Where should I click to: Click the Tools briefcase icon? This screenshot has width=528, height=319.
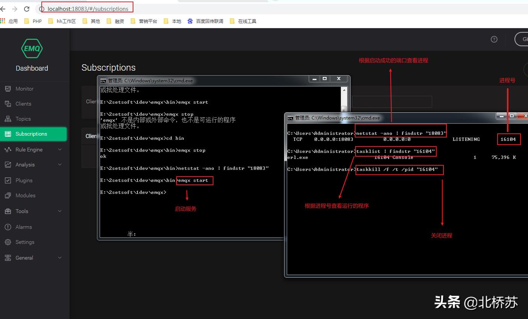tap(8, 211)
